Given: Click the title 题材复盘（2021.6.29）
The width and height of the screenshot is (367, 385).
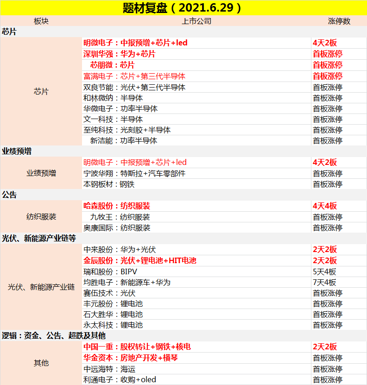Looking at the screenshot, I should (182, 8).
